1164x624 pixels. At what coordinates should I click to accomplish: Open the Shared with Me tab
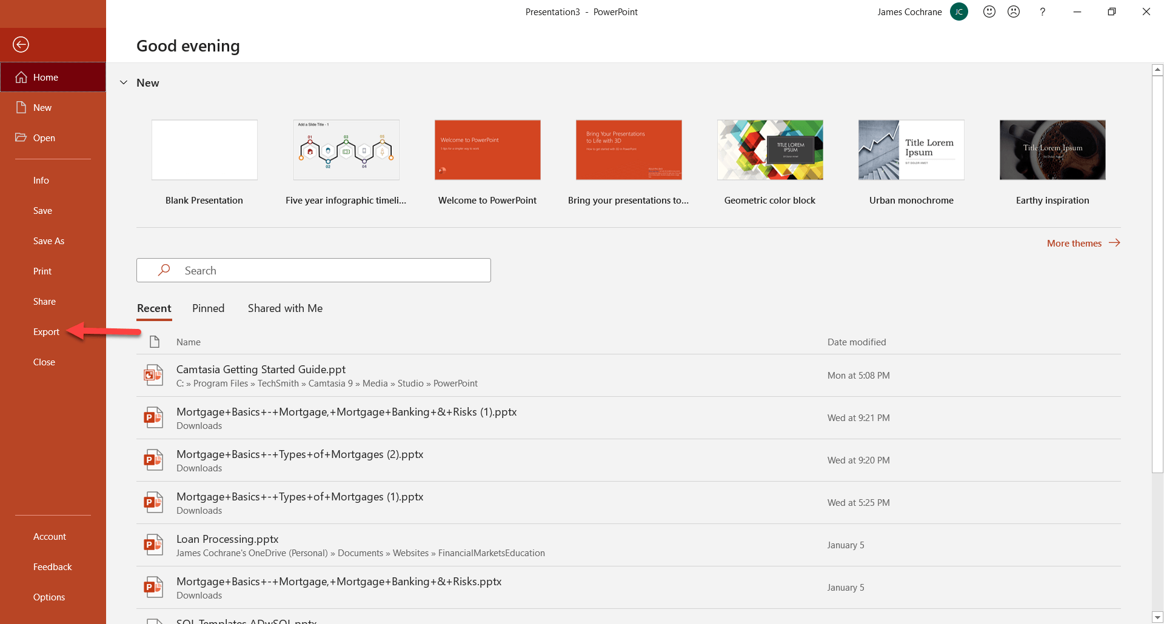[285, 308]
